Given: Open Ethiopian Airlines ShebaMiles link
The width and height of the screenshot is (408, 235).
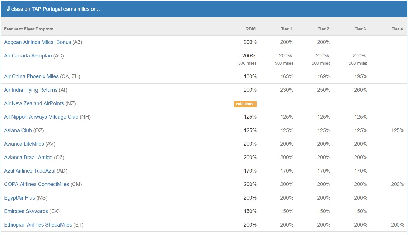Looking at the screenshot, I should pyautogui.click(x=38, y=225).
